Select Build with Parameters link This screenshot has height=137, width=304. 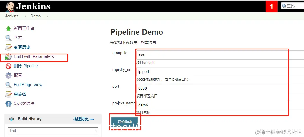tap(34, 56)
